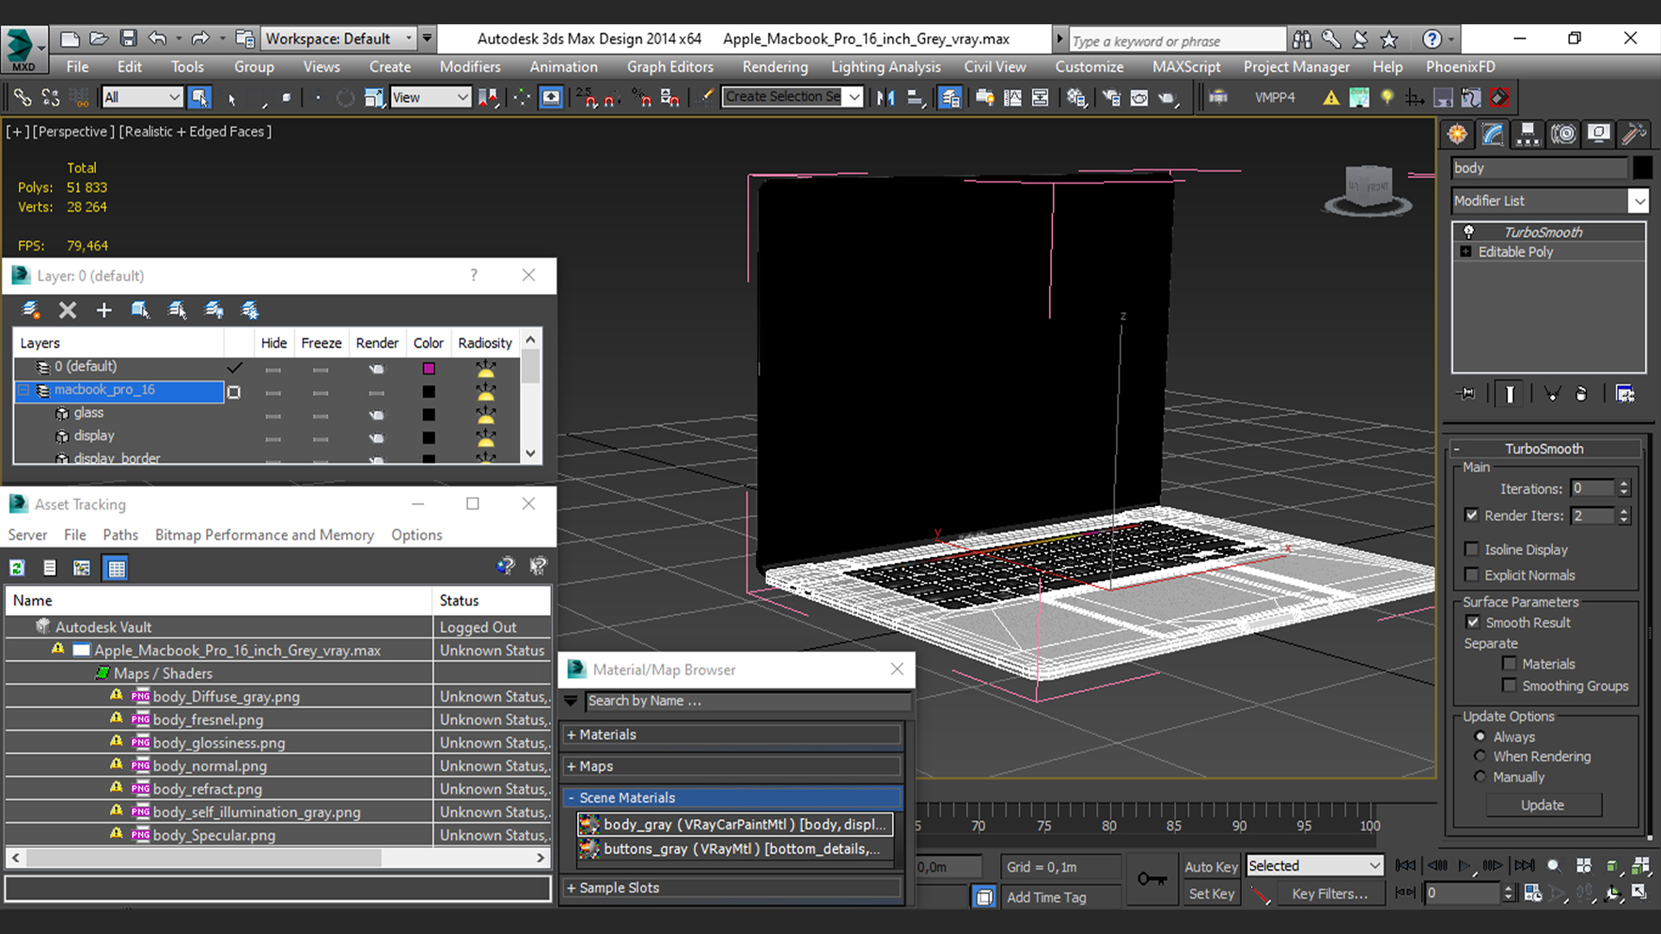The image size is (1661, 934).
Task: Expand the Materials group in Material Browser
Action: (x=732, y=734)
